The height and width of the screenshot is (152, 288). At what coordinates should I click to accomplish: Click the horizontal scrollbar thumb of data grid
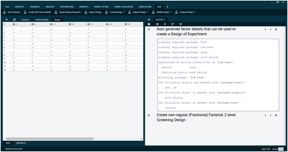(50, 139)
